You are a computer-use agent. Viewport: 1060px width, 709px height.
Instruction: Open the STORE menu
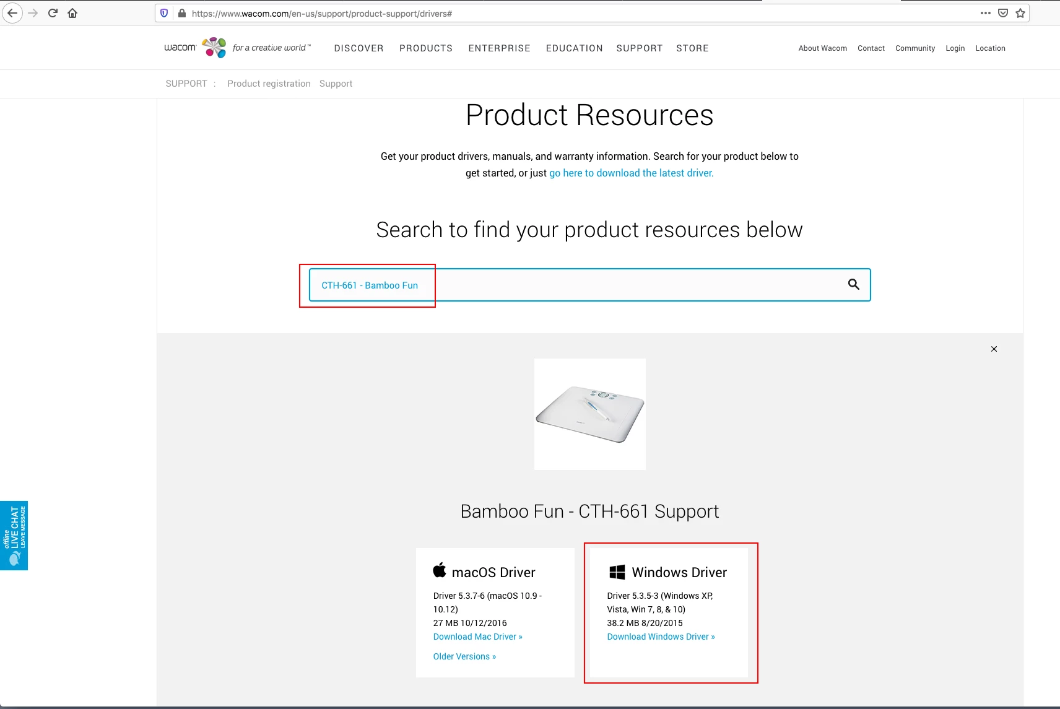(693, 48)
